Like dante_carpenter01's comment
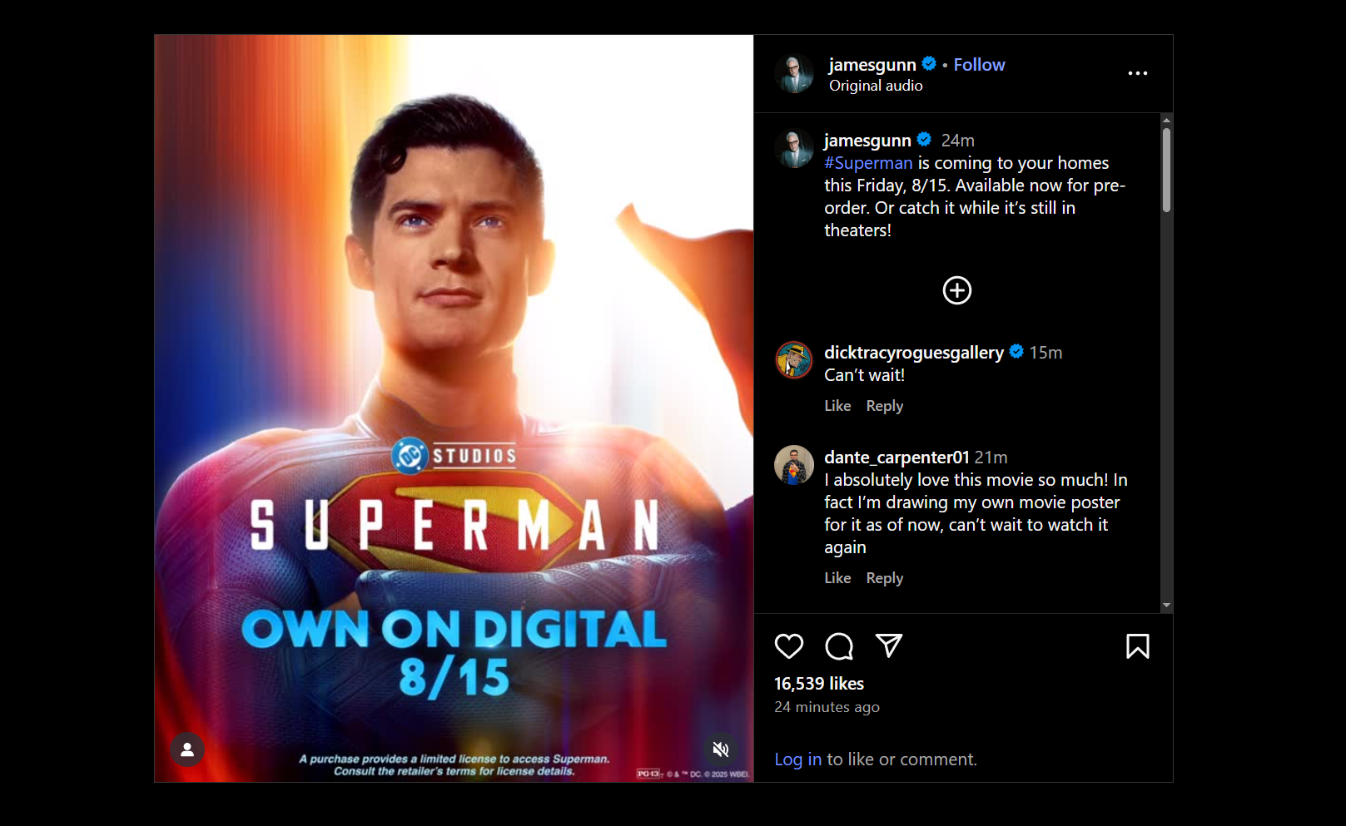 tap(837, 578)
